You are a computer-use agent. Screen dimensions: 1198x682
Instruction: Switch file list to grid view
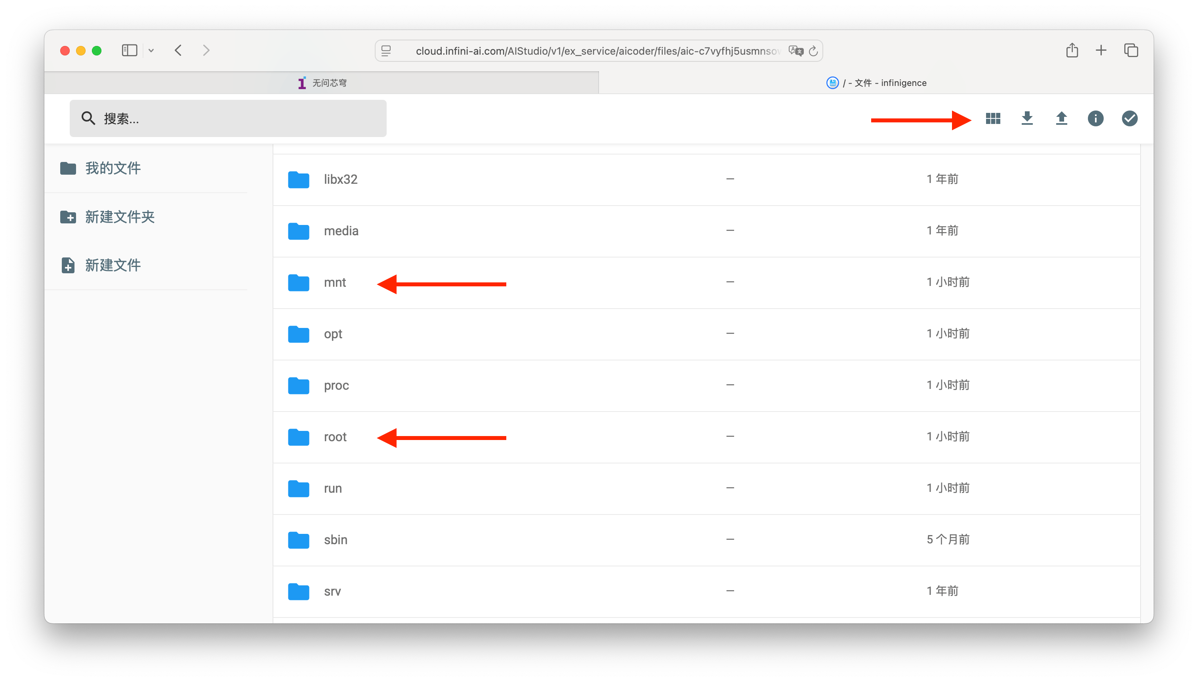pos(992,118)
